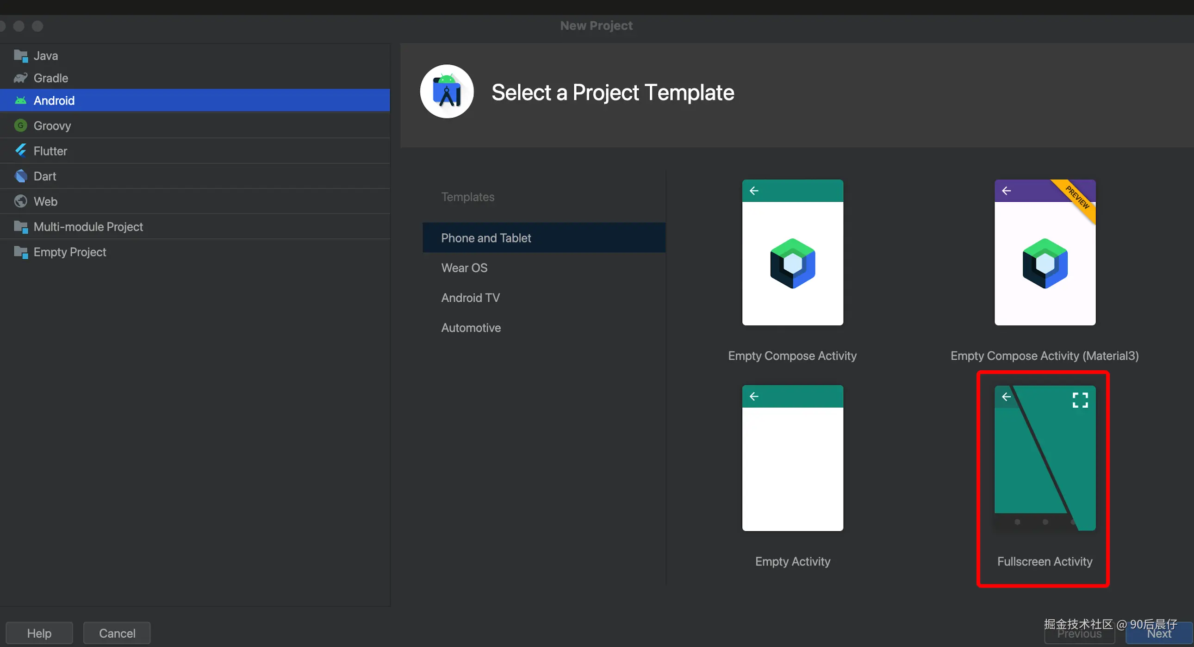
Task: Select the Multi-module Project entry
Action: coord(88,227)
